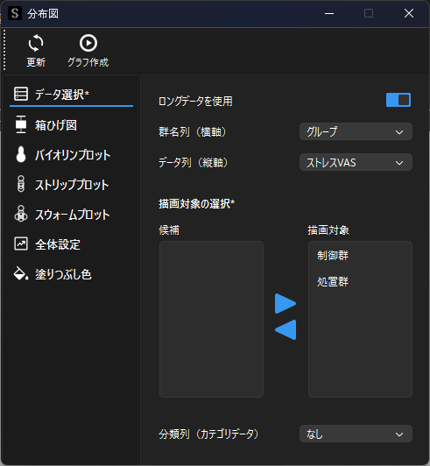This screenshot has height=466, width=430.
Task: Open the 塗りつぶし色 tab
Action: pyautogui.click(x=71, y=274)
